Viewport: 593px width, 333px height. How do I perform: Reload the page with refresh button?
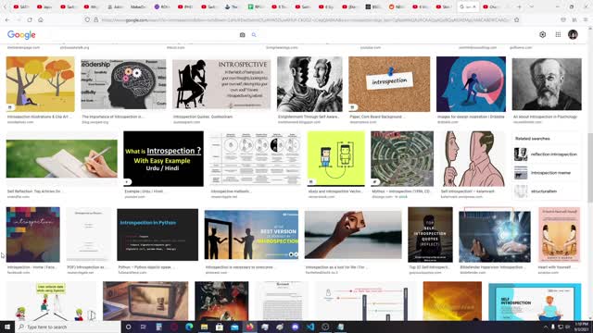[30, 19]
